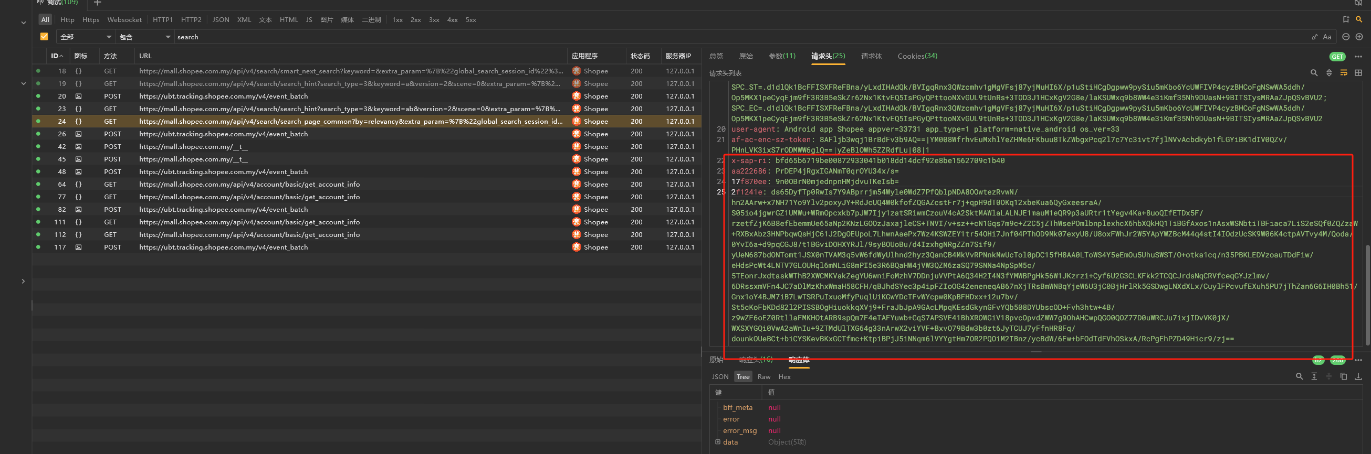Click the GET method badge
This screenshot has height=454, width=1371.
coord(1337,56)
